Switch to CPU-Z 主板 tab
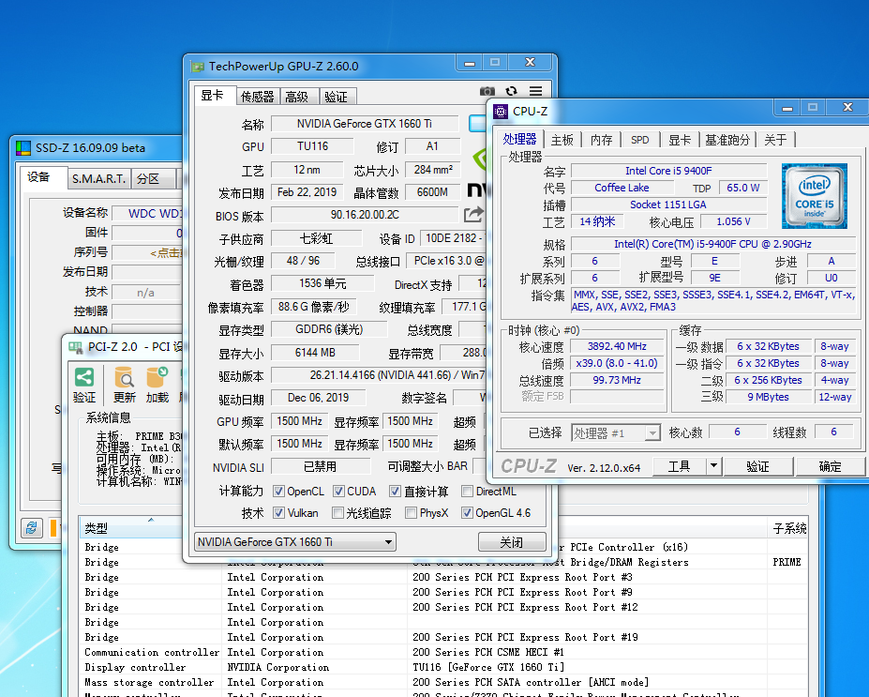The height and width of the screenshot is (697, 869). click(562, 141)
